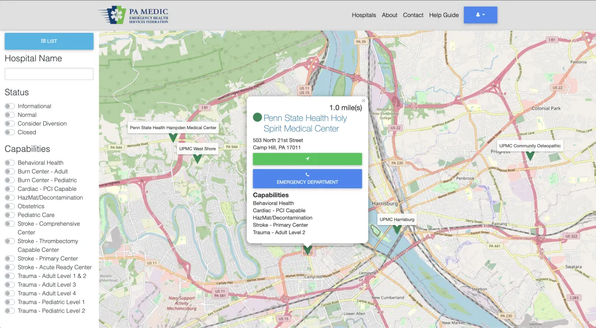Enable Stroke - Comprehensive Center filter
This screenshot has width=596, height=328.
9,224
